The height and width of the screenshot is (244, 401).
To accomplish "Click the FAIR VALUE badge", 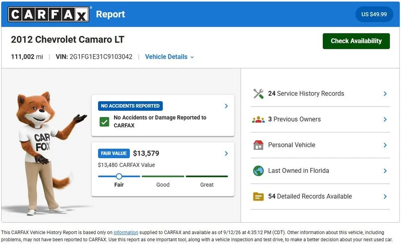I will click(114, 153).
